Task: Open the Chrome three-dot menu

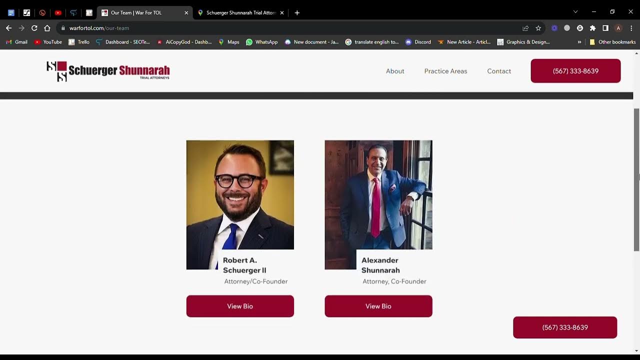Action: (631, 28)
